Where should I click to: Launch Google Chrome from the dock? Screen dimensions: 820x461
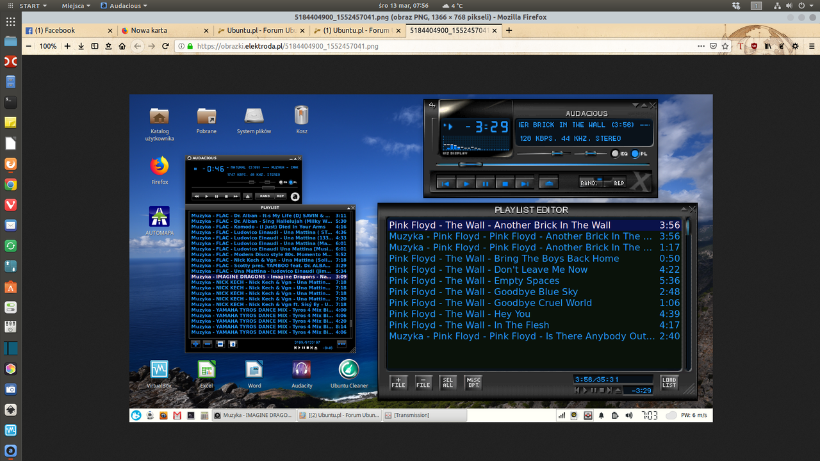pyautogui.click(x=10, y=184)
